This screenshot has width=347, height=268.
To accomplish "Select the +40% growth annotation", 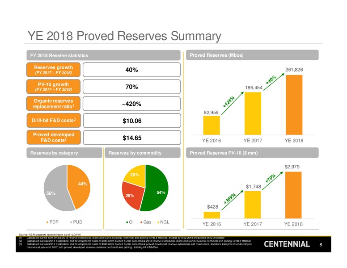I will [271, 80].
